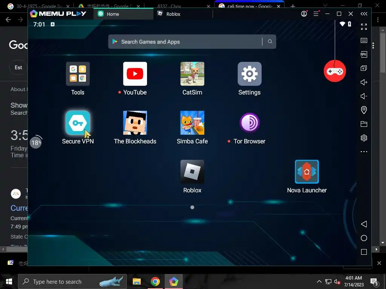Expand hidden system tray icons

pyautogui.click(x=319, y=281)
